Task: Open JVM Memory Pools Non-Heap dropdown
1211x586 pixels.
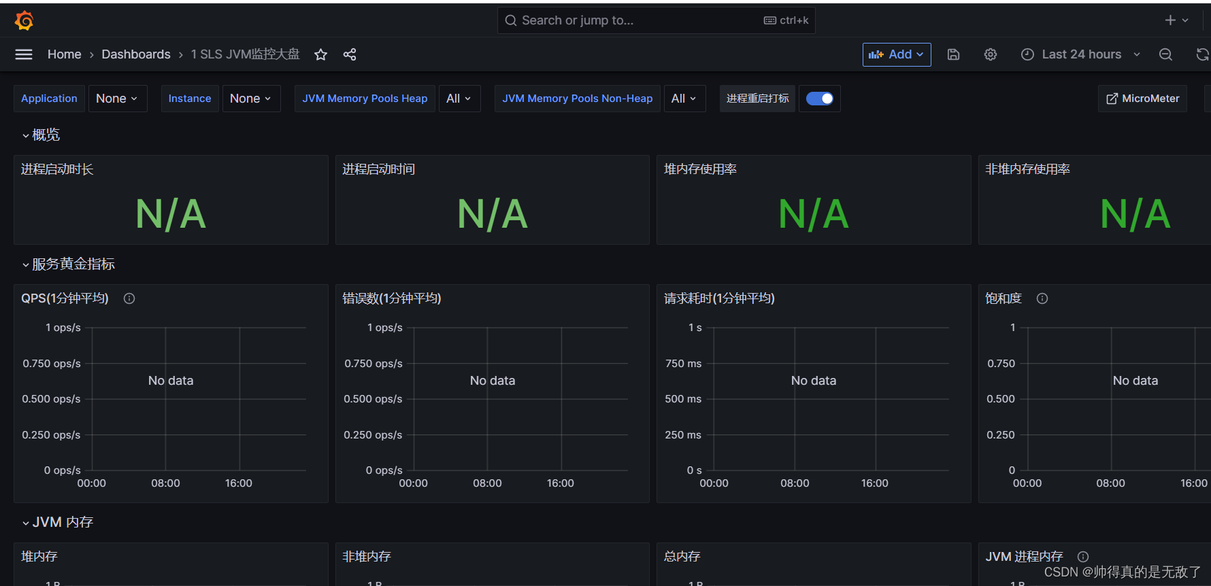Action: tap(684, 99)
